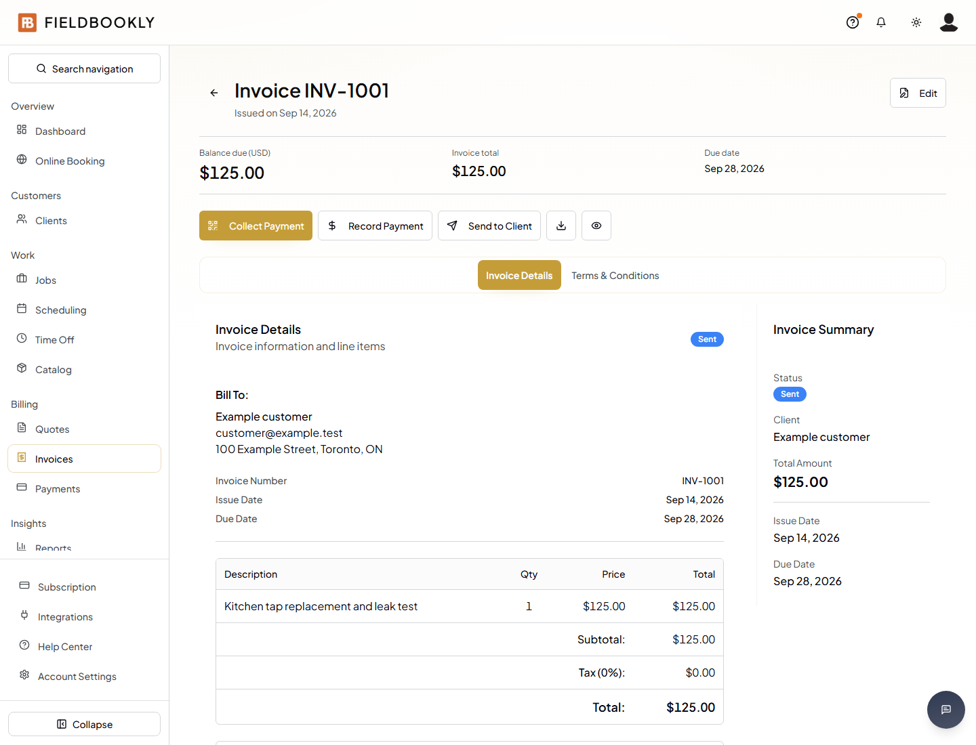This screenshot has width=976, height=745.
Task: Open Online Booking in the sidebar
Action: click(x=84, y=161)
